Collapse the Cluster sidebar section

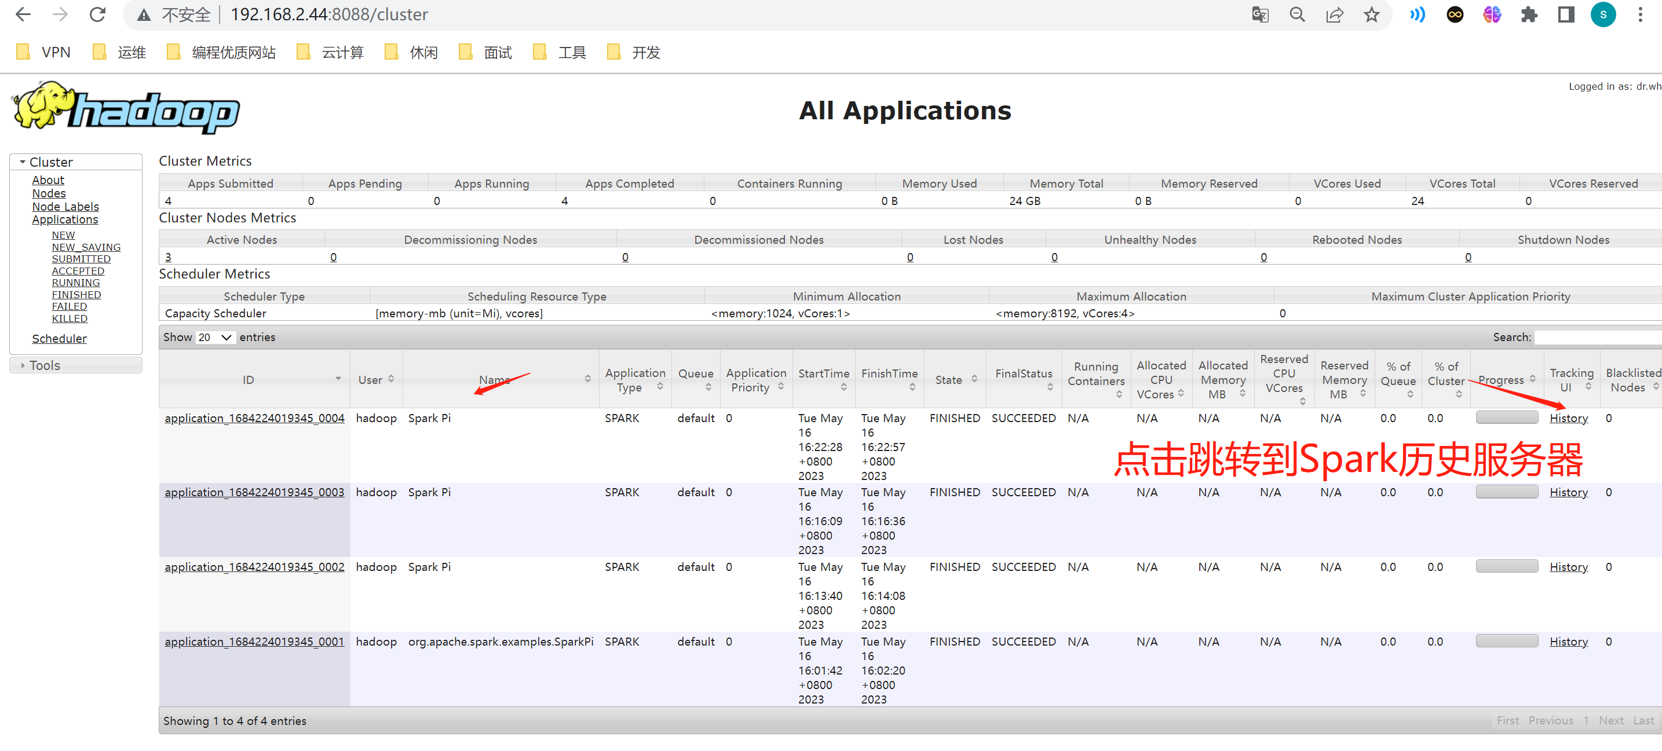point(50,162)
